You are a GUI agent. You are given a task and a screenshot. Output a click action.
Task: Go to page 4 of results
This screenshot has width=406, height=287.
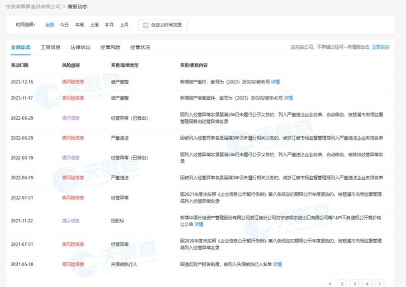click(366, 284)
